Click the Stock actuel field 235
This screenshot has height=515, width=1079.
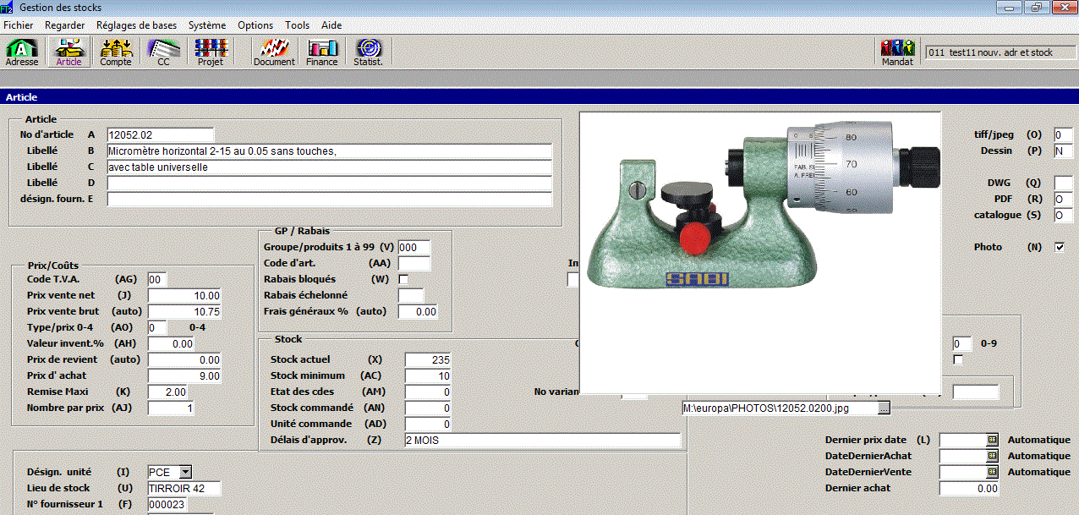click(x=428, y=359)
